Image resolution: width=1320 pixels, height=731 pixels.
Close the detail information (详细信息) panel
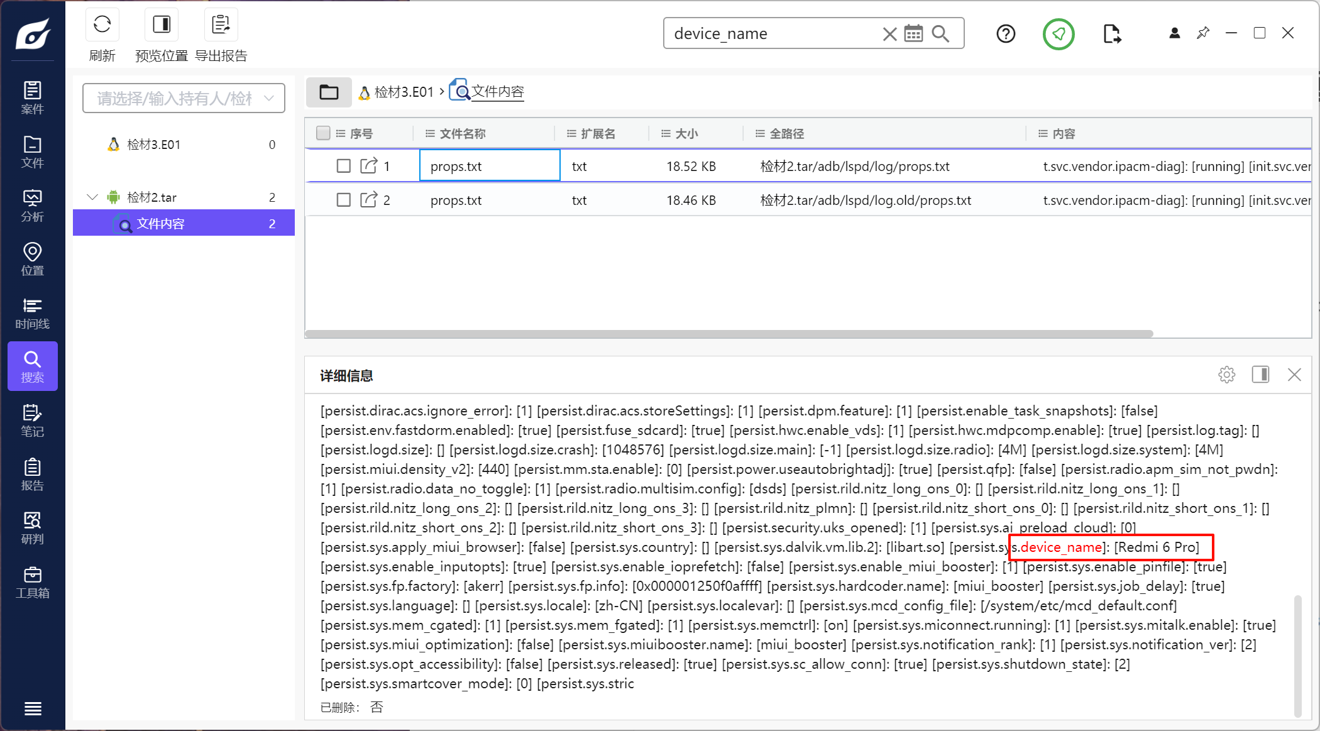(x=1294, y=375)
